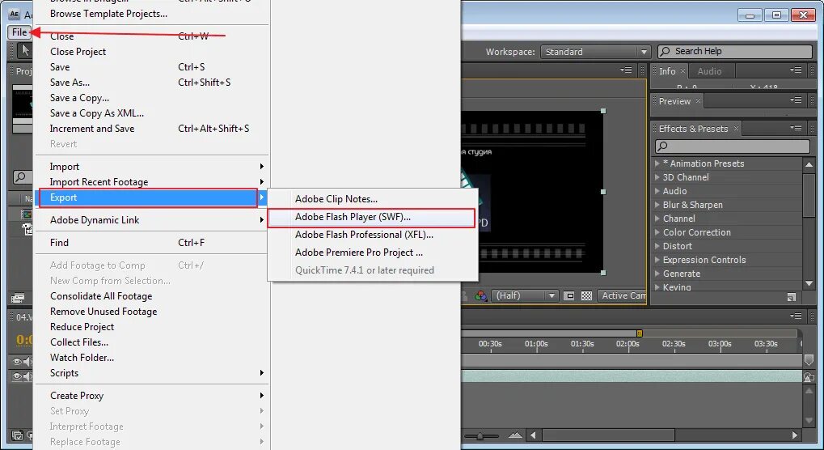Viewport: 824px width, 450px height.
Task: Select the Selection arrow tool
Action: (x=24, y=50)
